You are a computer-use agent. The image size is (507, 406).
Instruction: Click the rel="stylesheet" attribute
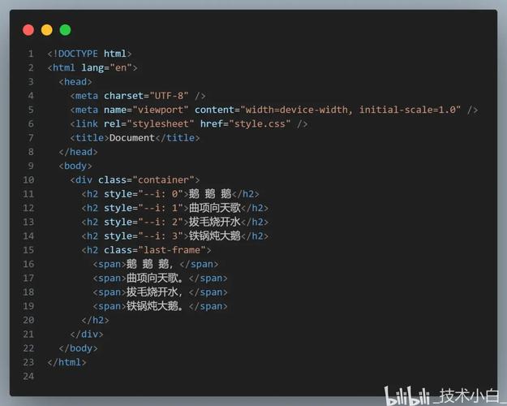point(148,123)
